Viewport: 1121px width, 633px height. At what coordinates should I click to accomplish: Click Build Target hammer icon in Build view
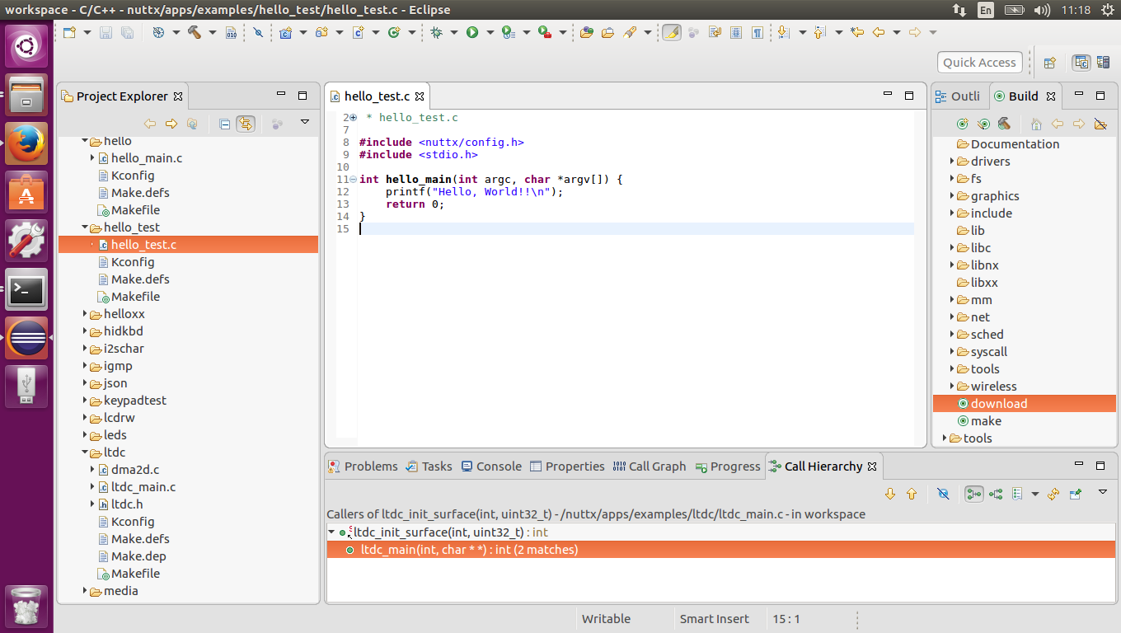click(1004, 124)
